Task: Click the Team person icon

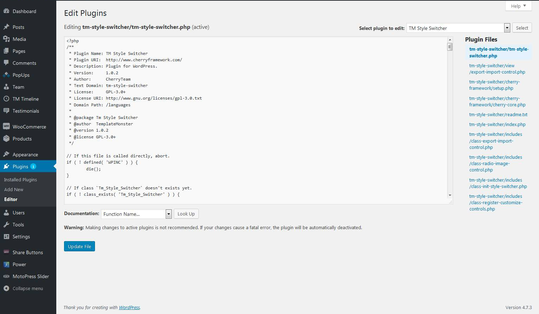Action: pos(6,87)
